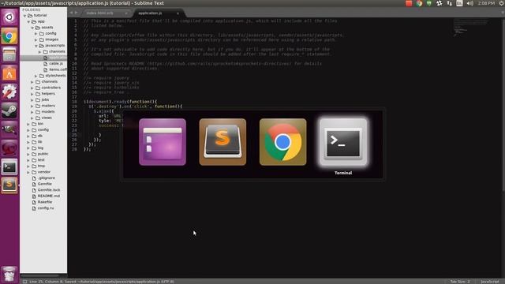Open the sound volume indicator
Image resolution: width=505 pixels, height=284 pixels.
pyautogui.click(x=470, y=3)
